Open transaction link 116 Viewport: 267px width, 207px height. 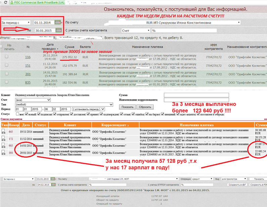[x=28, y=57]
